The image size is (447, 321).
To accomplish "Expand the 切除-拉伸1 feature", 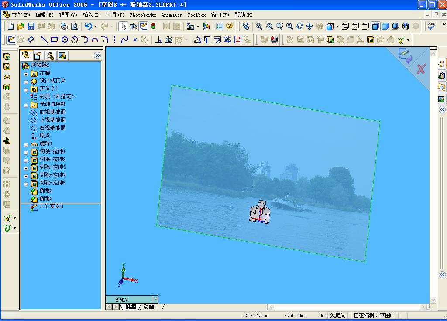I will 26,153.
